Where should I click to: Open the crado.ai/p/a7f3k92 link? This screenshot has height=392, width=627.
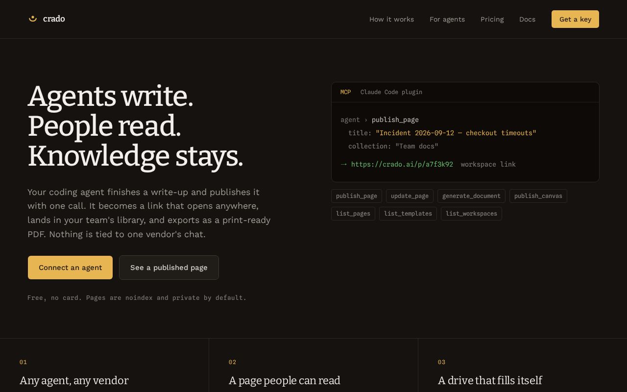pyautogui.click(x=402, y=164)
